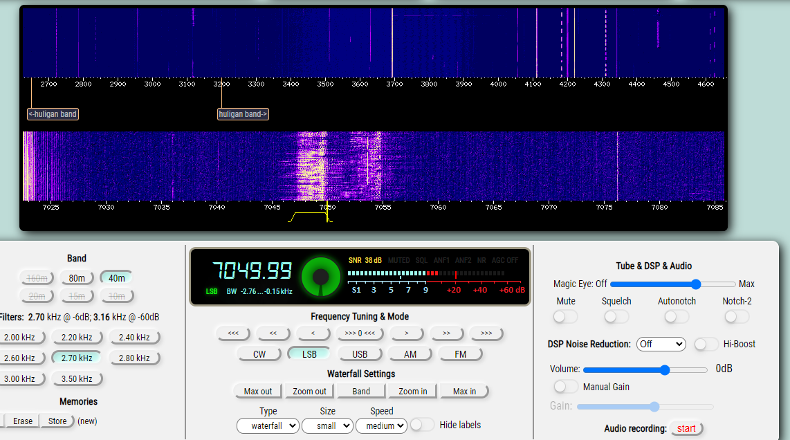Open the waterfall Type dropdown
The width and height of the screenshot is (790, 440).
click(x=268, y=426)
